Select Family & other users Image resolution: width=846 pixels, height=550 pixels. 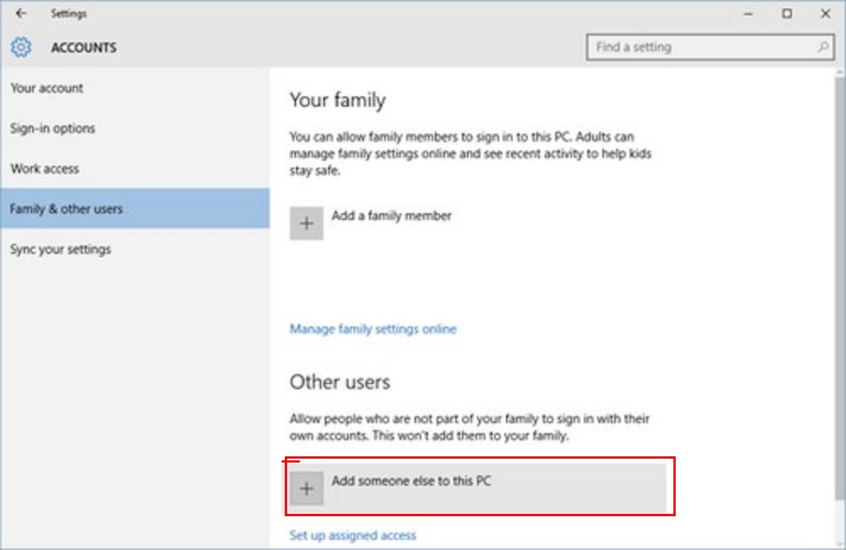click(x=135, y=209)
